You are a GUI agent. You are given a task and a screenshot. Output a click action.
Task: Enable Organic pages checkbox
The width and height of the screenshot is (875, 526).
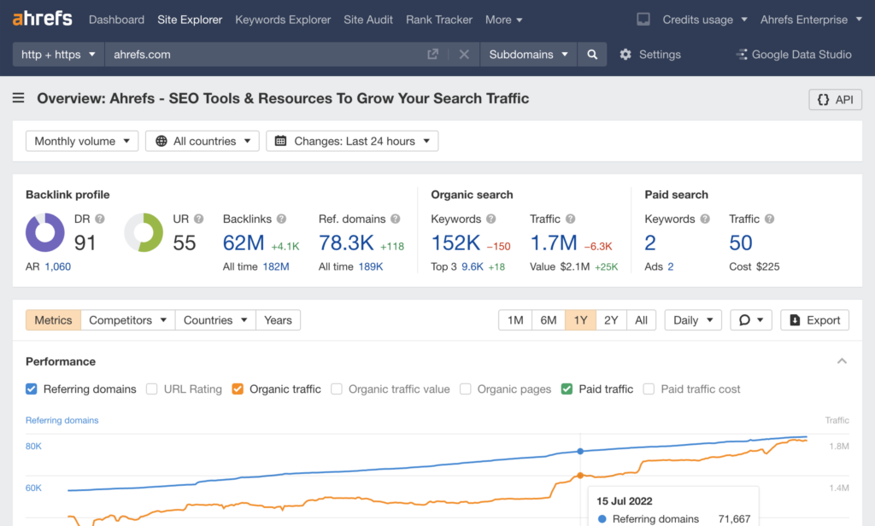pyautogui.click(x=466, y=389)
